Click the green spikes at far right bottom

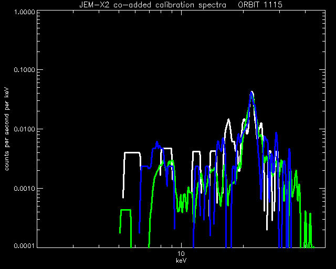(308, 230)
